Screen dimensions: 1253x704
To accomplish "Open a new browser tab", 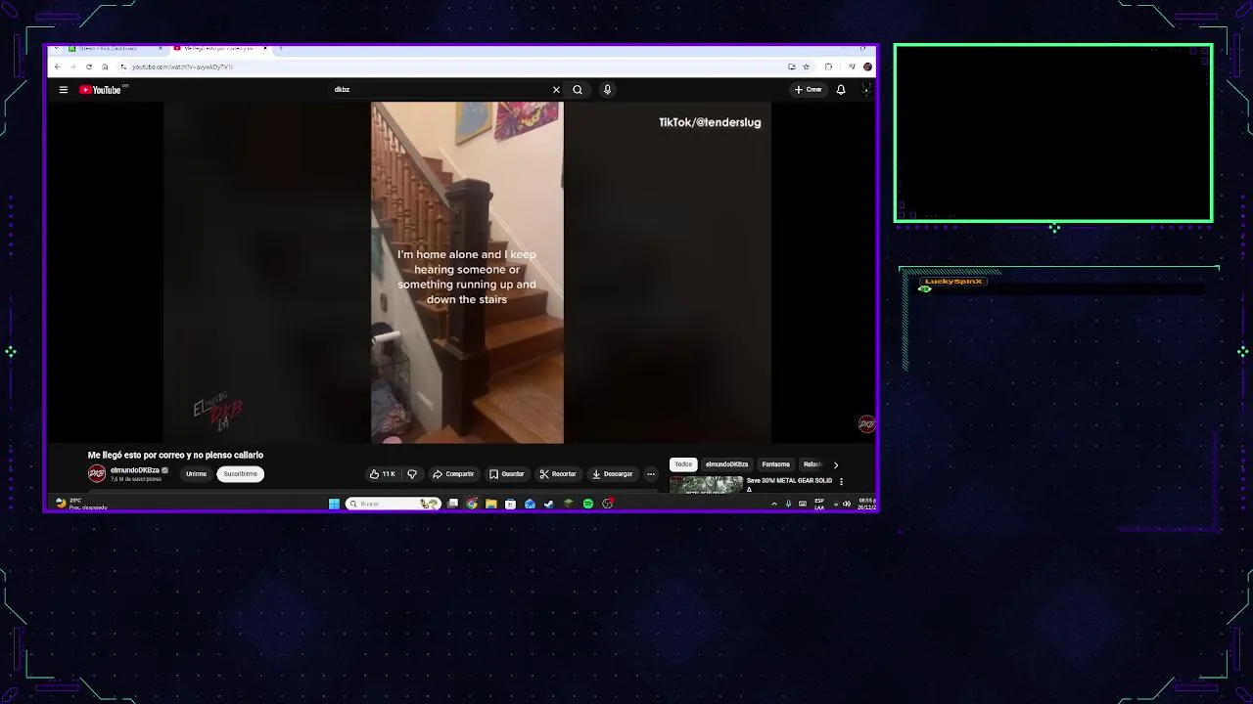I will coord(280,48).
